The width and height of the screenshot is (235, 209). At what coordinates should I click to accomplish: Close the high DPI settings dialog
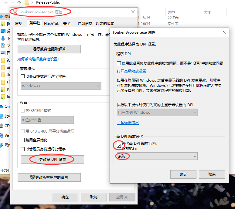224,32
